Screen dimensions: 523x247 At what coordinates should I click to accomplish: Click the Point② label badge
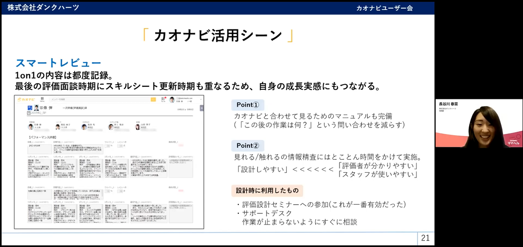[247, 146]
